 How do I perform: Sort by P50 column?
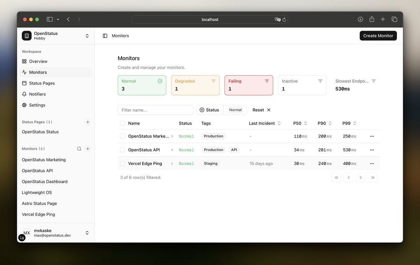[300, 123]
